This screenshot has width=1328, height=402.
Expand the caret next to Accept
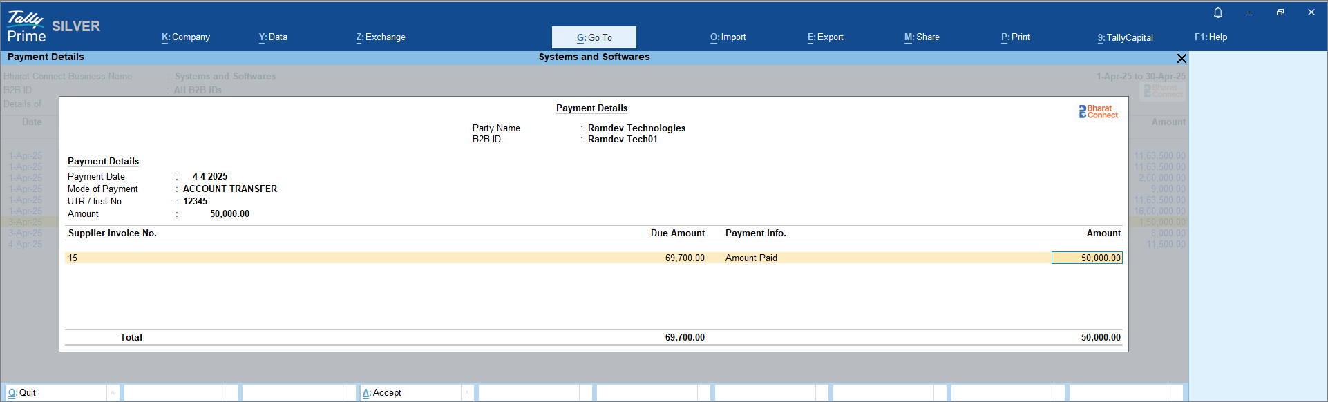click(x=467, y=393)
